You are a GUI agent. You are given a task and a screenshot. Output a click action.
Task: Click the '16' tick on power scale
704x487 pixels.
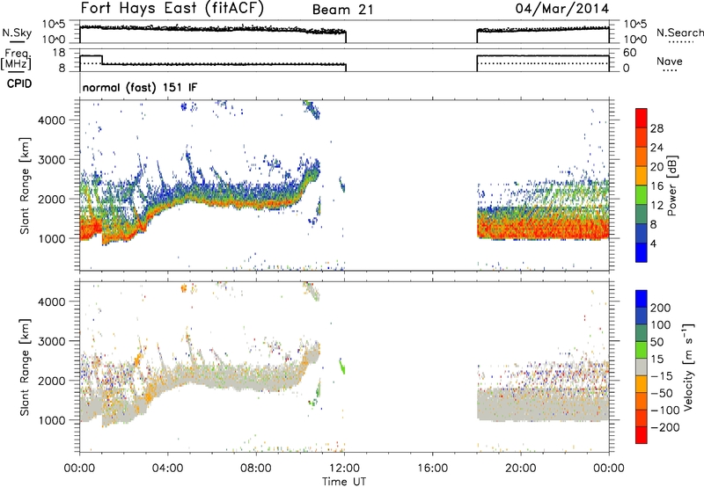pos(656,185)
